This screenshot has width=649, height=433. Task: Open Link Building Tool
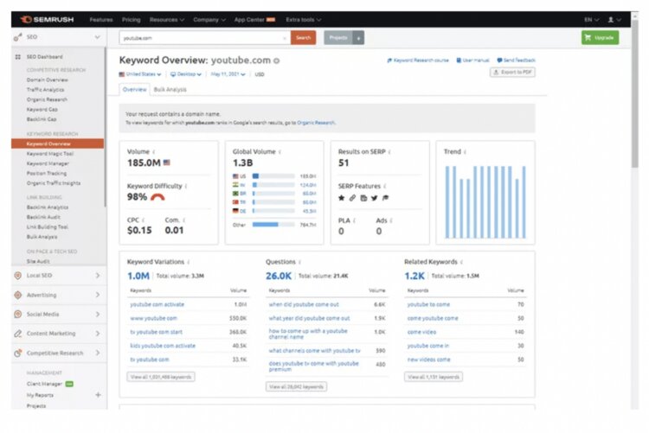[48, 227]
